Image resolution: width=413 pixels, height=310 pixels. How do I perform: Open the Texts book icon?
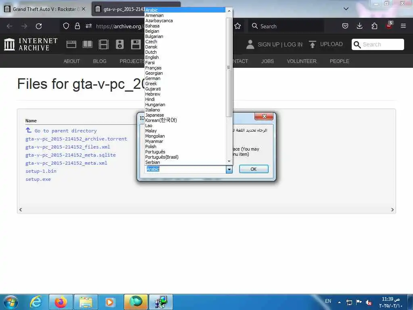pyautogui.click(x=88, y=44)
